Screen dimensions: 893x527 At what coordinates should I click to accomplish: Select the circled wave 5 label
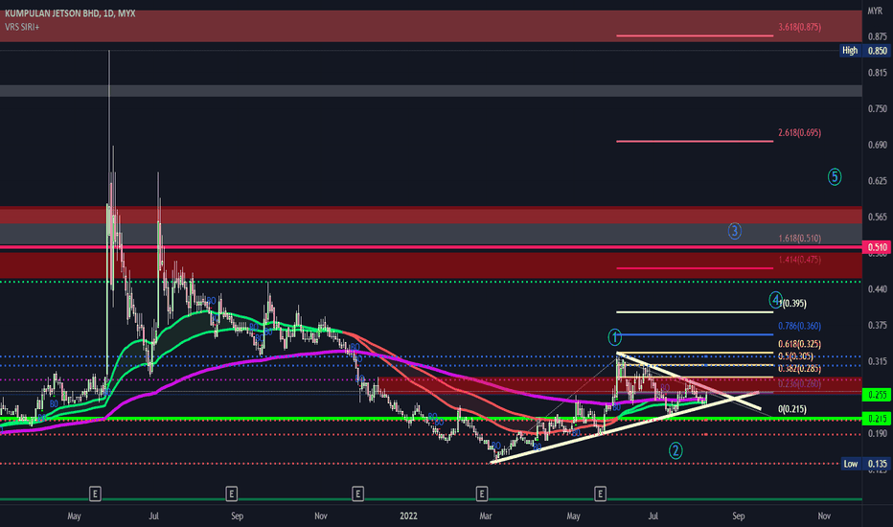point(835,176)
